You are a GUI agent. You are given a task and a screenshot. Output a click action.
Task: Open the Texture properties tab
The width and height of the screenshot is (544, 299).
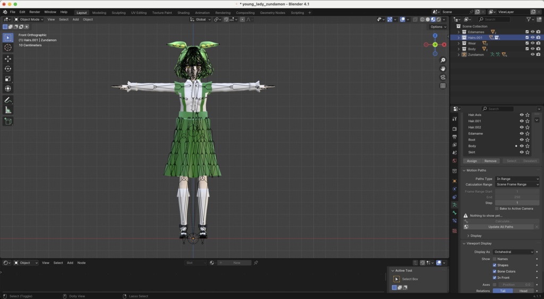455,230
